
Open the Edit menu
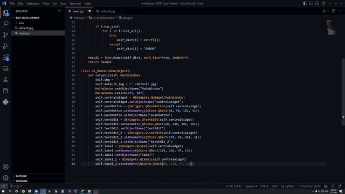click(20, 4)
